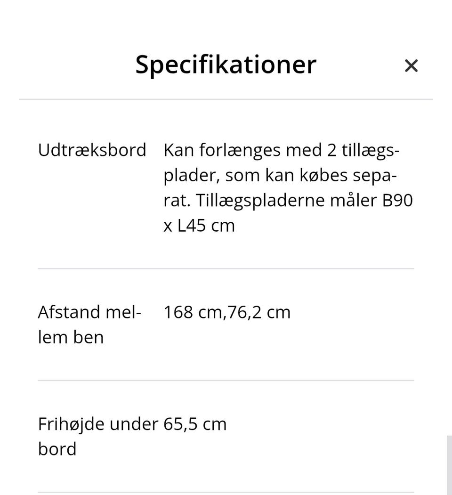Click the divider line below the Specifikationer header

coord(226,99)
